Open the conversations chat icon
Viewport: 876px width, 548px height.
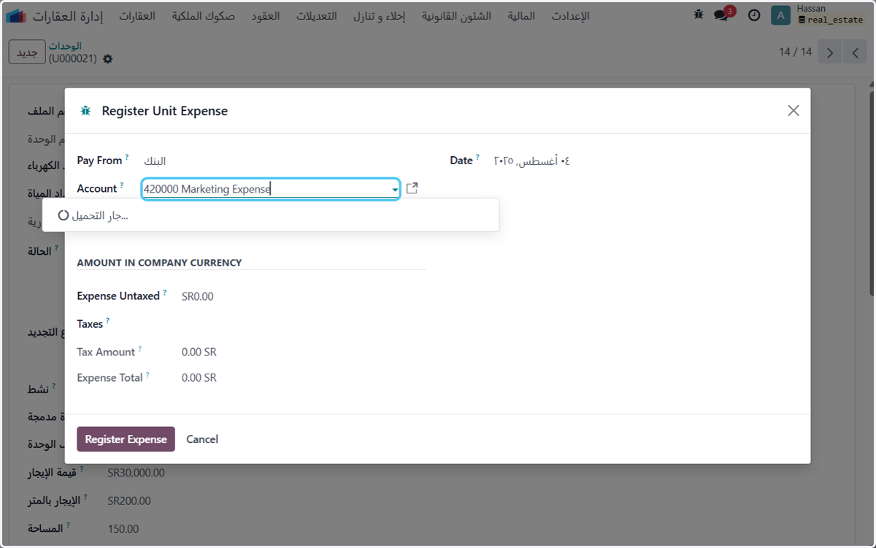pyautogui.click(x=723, y=15)
